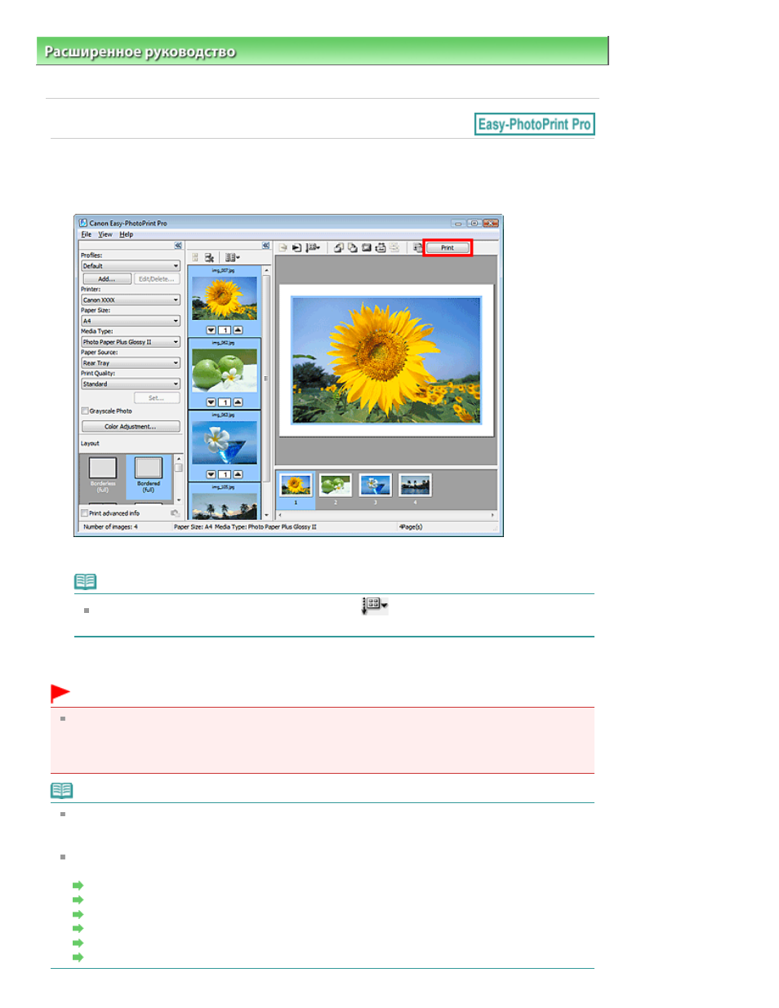Select the green apples image in the image list
779x1008 pixels.
click(225, 370)
